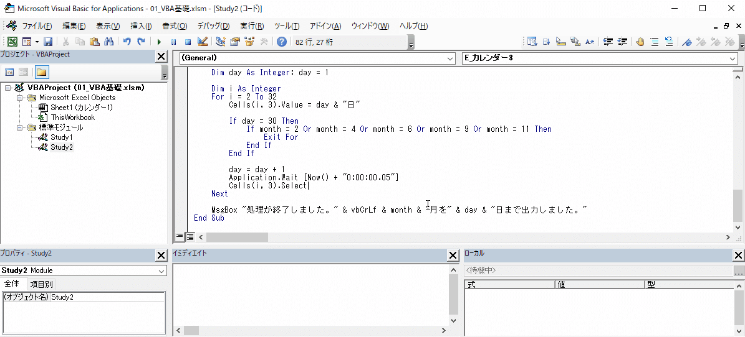
Task: Click List Properties/Methods icon
Action: (532, 42)
